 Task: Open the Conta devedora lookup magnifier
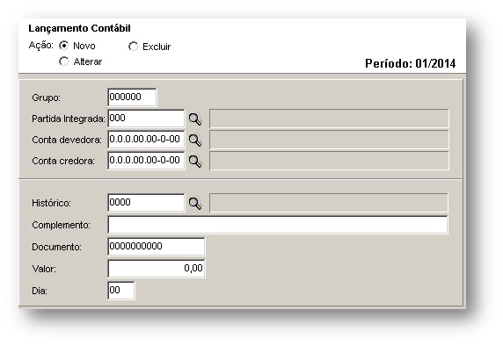195,140
